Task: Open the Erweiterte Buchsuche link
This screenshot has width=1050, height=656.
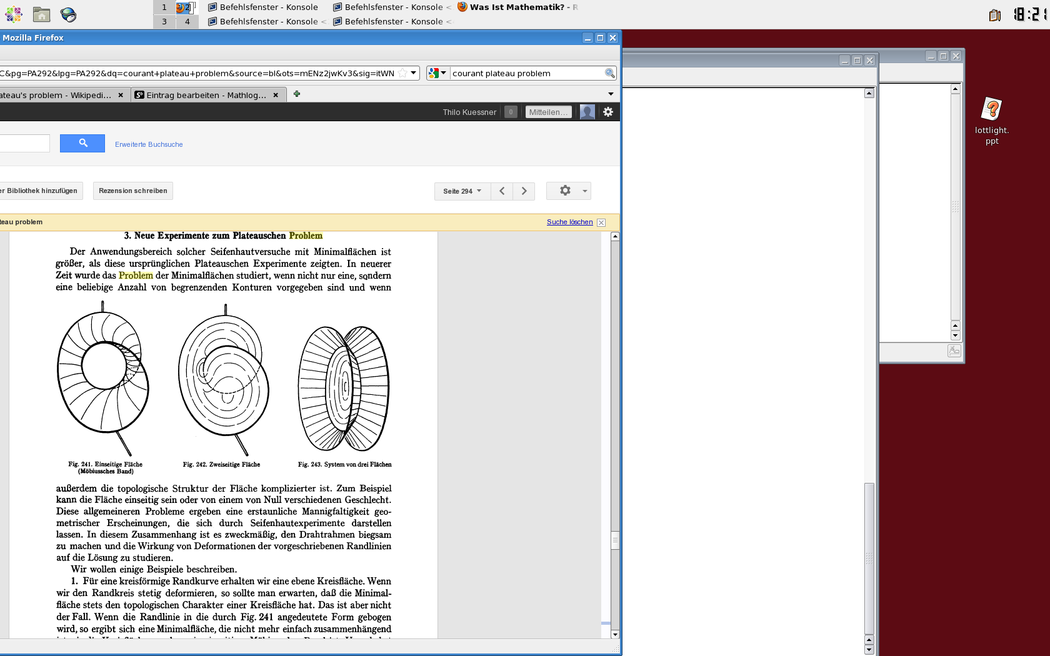Action: (149, 144)
